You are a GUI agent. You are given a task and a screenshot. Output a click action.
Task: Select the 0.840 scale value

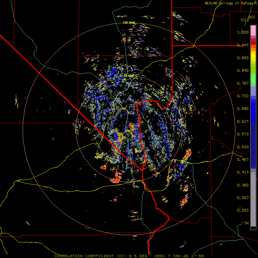[x=243, y=71]
